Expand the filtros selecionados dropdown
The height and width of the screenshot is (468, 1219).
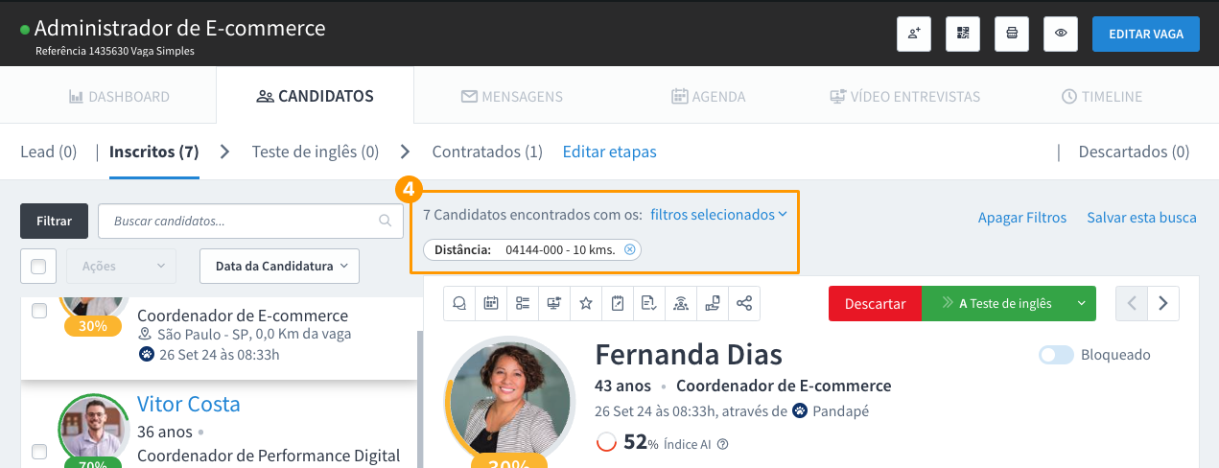pos(718,215)
